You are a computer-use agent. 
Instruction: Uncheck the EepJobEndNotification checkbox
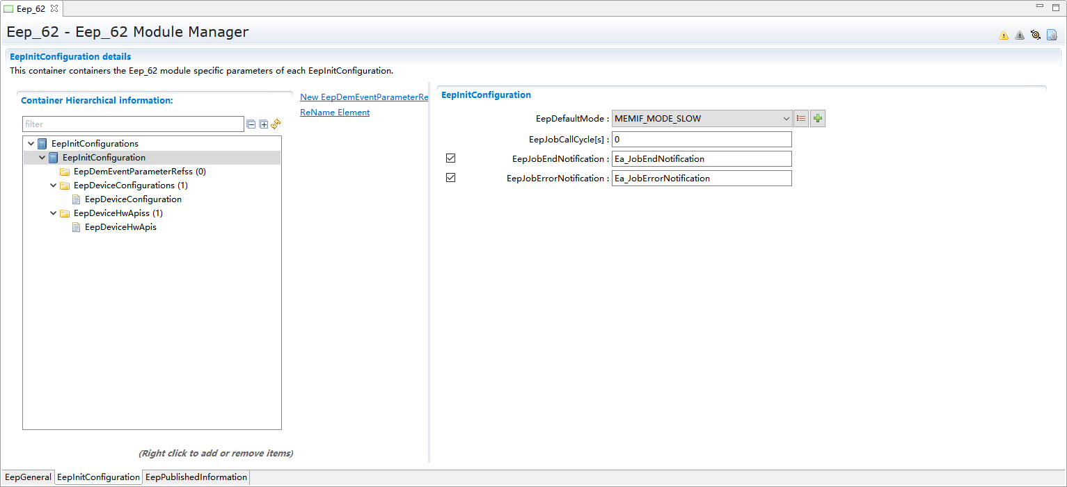coord(450,158)
